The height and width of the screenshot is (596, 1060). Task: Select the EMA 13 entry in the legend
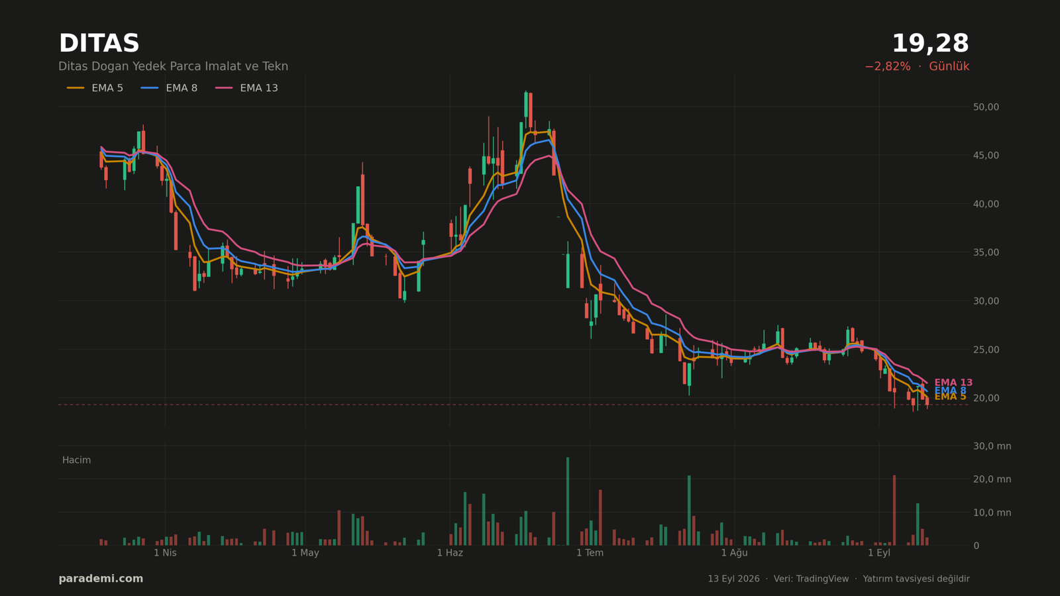(246, 88)
